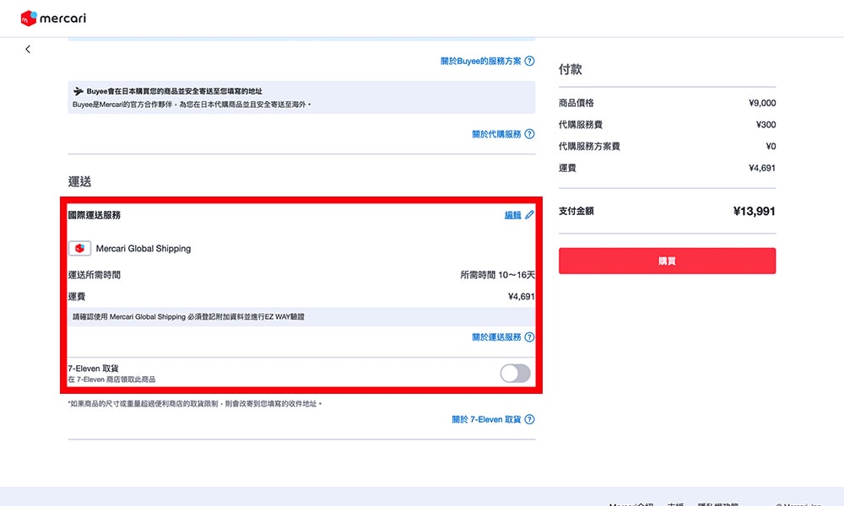Image resolution: width=844 pixels, height=506 pixels.
Task: Click question mark icon beside 關於代購服務
Action: (x=530, y=134)
